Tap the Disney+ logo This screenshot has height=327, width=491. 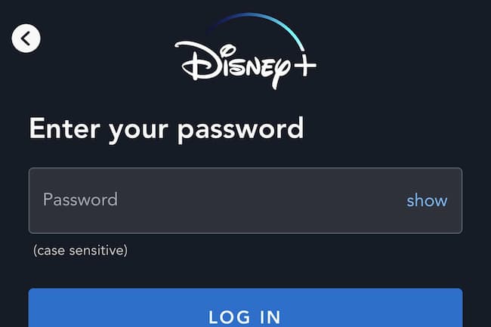246,51
